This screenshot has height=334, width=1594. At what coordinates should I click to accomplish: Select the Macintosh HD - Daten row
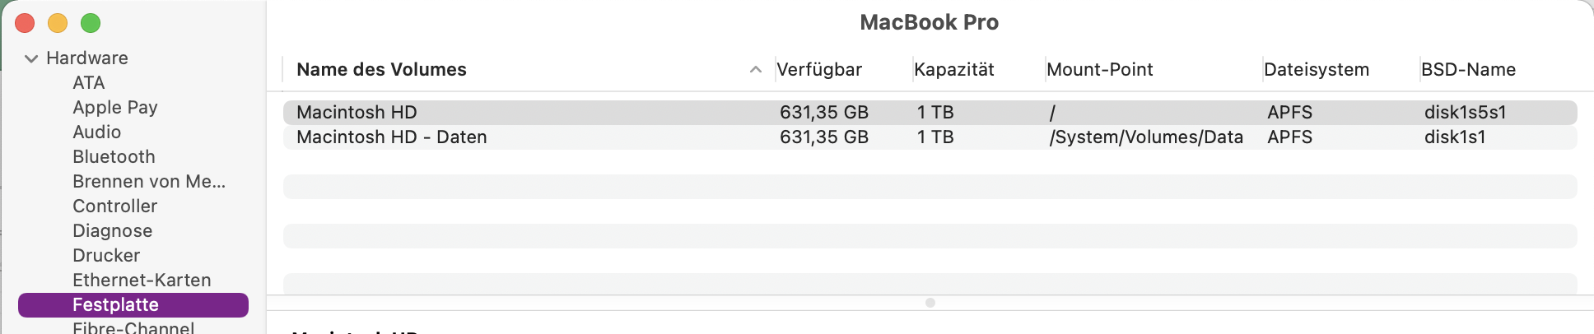click(392, 137)
